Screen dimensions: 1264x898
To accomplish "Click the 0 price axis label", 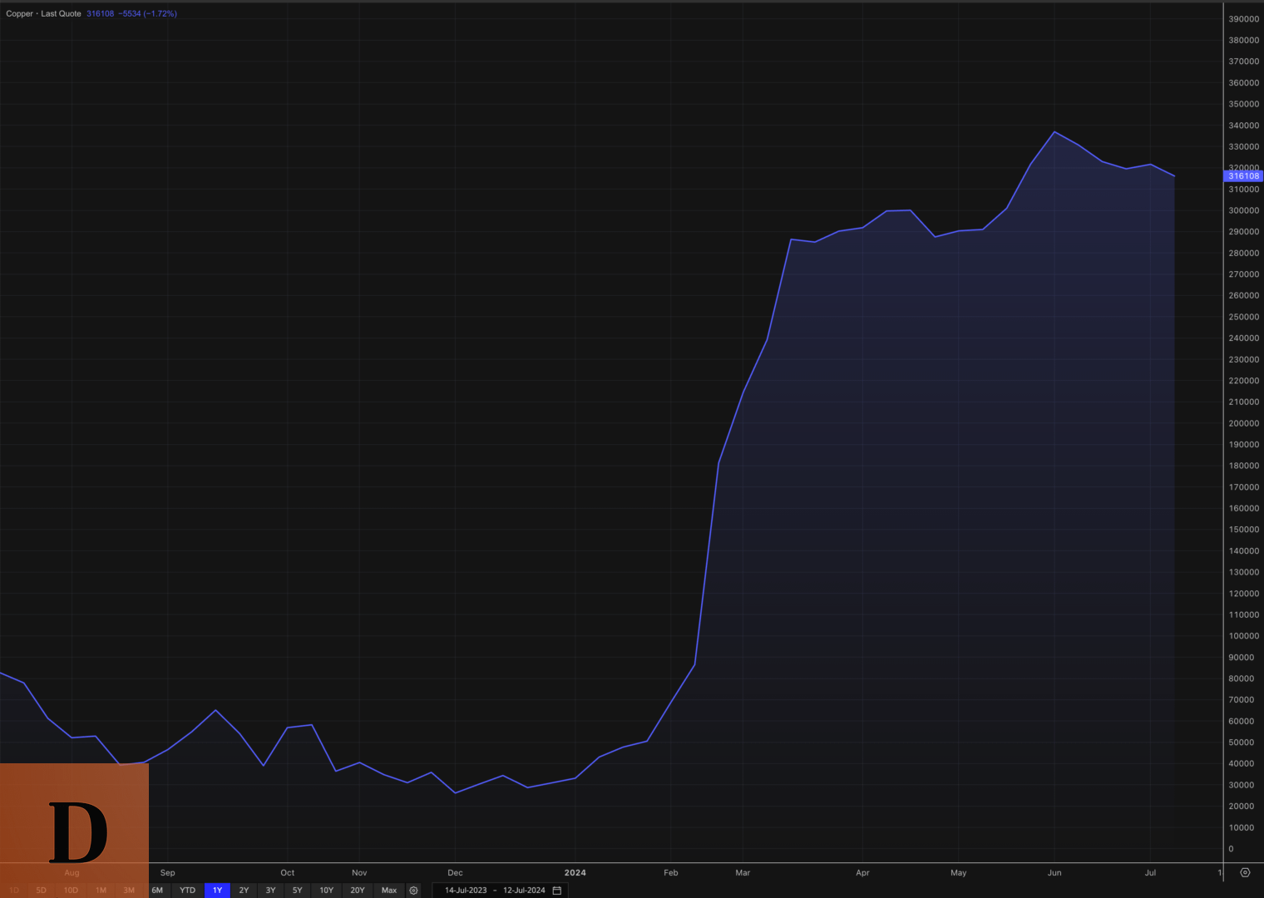I will click(1231, 849).
